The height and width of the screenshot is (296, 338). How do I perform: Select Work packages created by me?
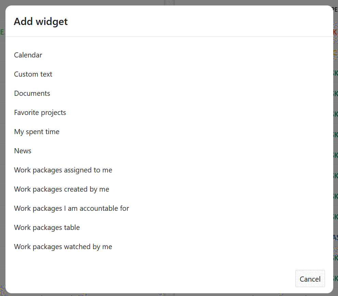coord(61,189)
